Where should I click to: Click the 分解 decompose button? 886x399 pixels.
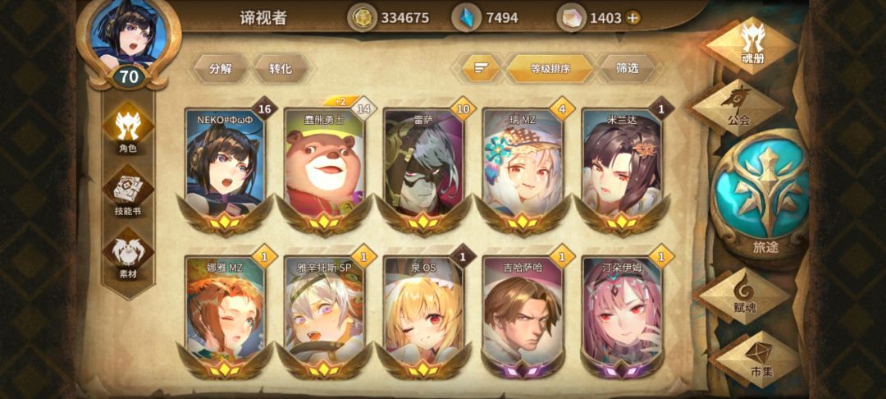(221, 69)
